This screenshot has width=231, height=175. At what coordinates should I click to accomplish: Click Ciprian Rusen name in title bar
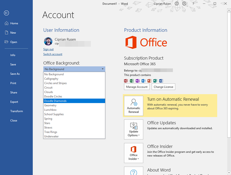[x=162, y=4]
